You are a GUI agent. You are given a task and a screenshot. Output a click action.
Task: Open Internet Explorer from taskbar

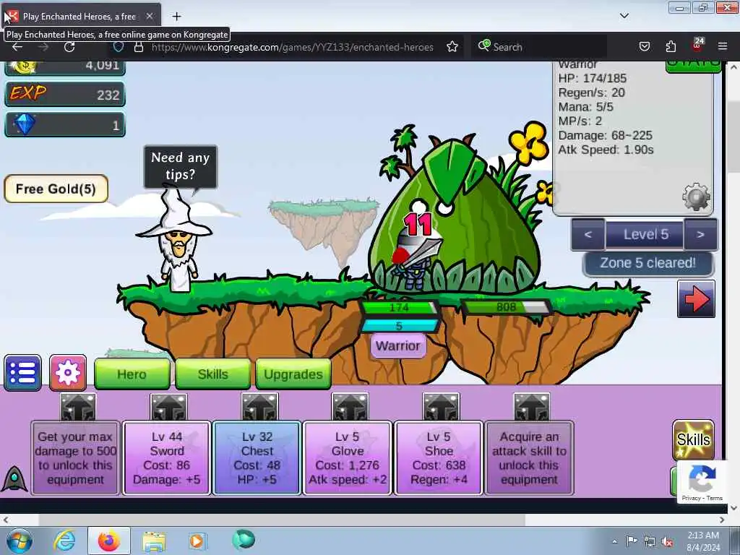point(64,541)
